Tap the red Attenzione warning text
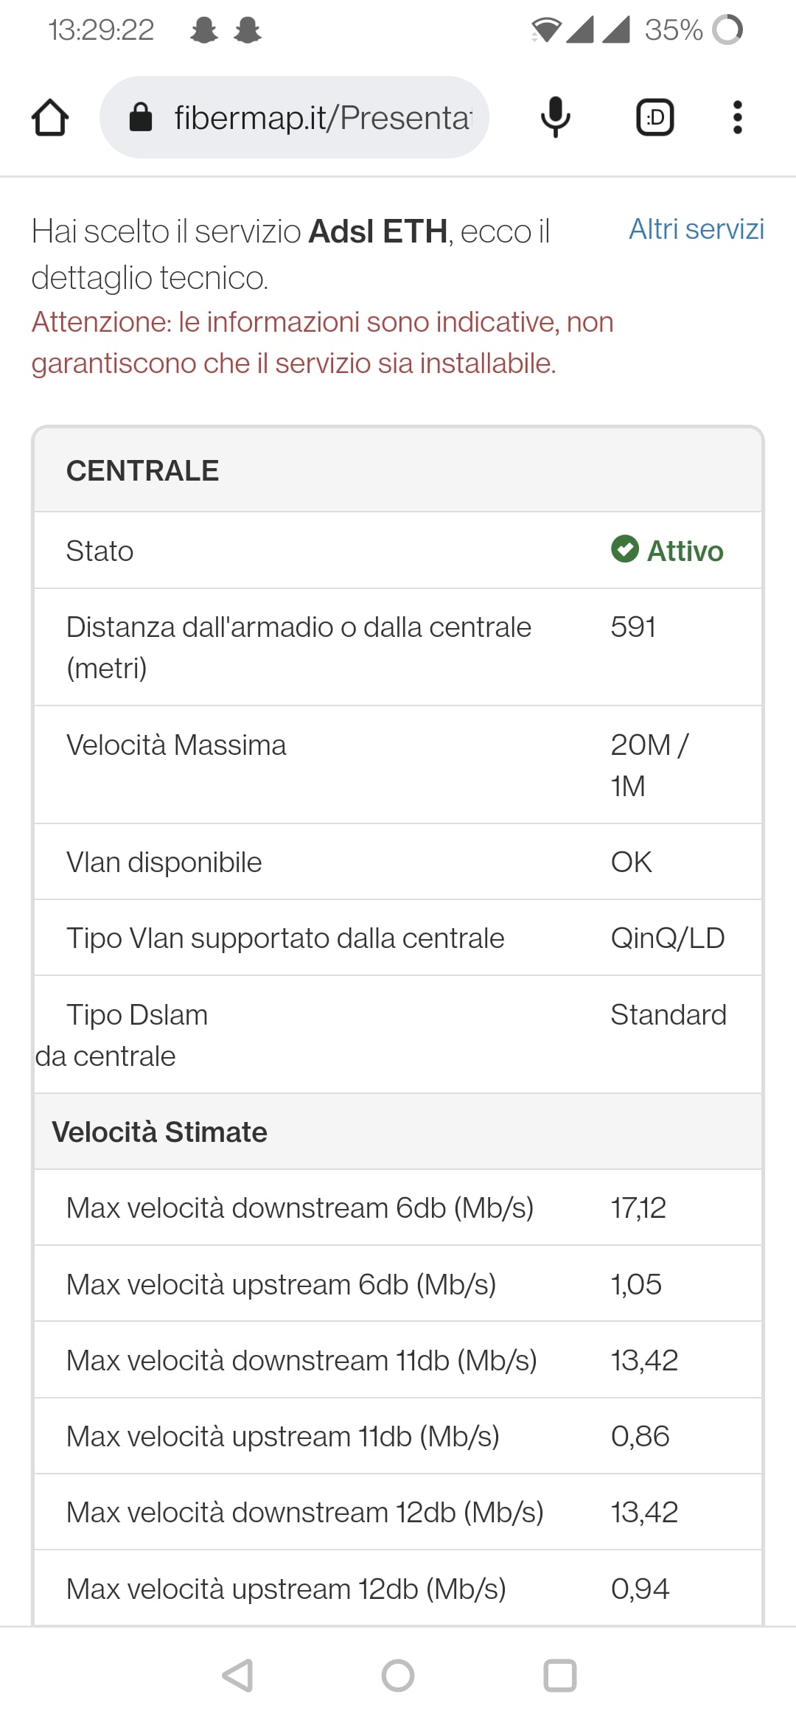The width and height of the screenshot is (796, 1725). click(x=322, y=343)
